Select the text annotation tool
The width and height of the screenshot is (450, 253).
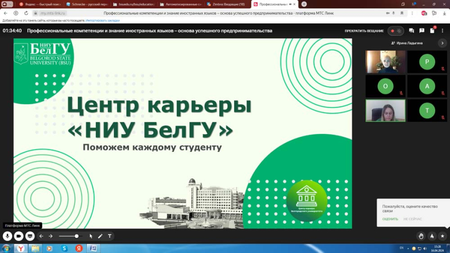110,236
